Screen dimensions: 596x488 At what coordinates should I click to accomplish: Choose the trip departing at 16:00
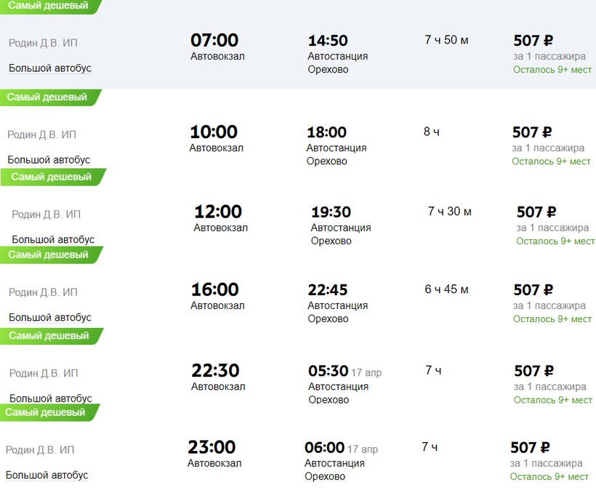(214, 290)
